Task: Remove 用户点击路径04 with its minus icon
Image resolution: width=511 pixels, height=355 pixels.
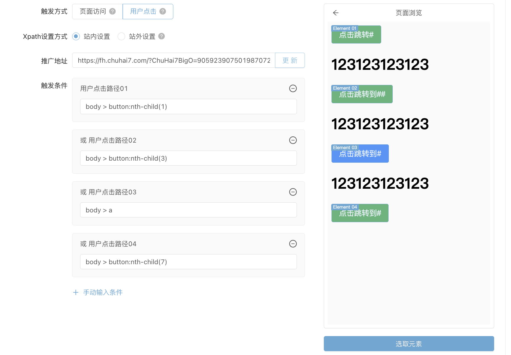Action: [293, 244]
